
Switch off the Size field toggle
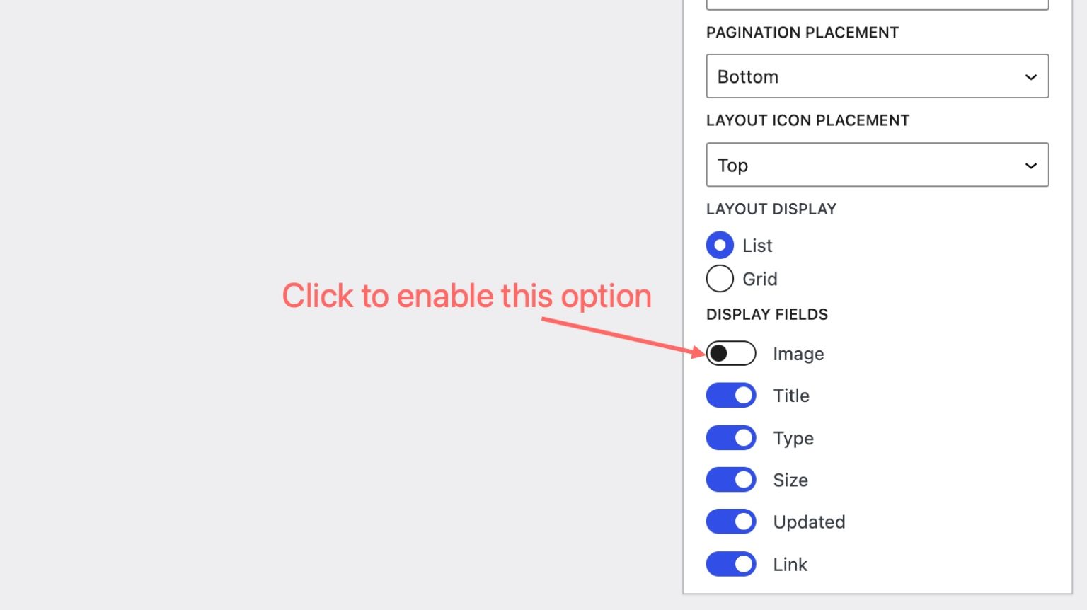pyautogui.click(x=731, y=480)
